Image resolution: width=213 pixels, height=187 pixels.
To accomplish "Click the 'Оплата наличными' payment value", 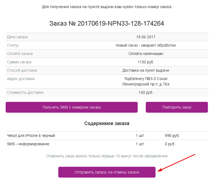I will (x=146, y=53).
